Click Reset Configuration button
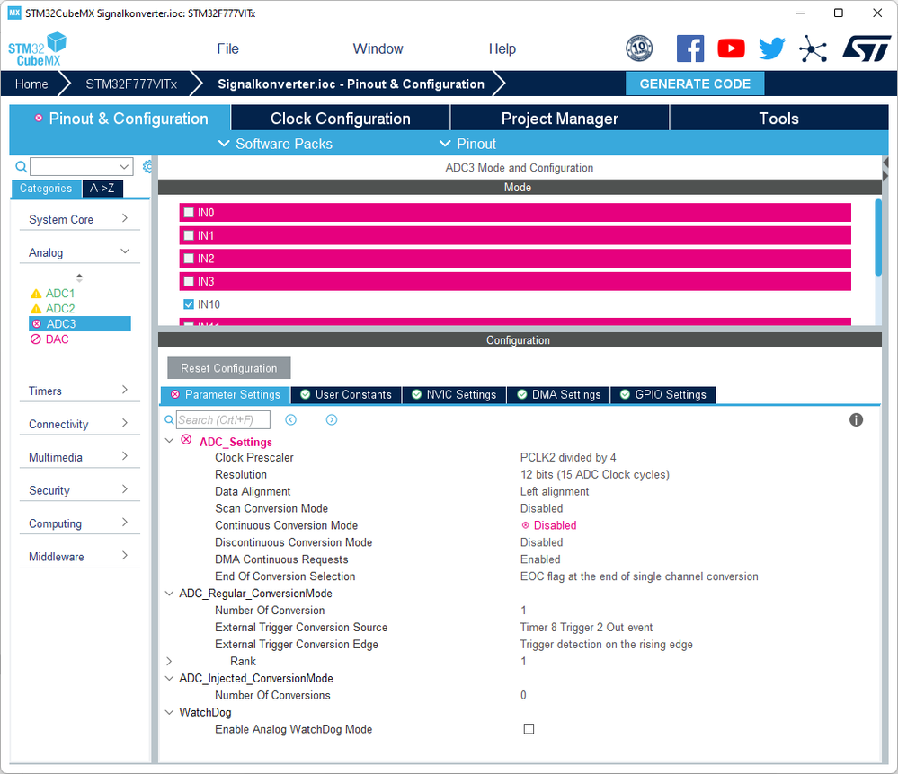The image size is (898, 774). pos(229,368)
